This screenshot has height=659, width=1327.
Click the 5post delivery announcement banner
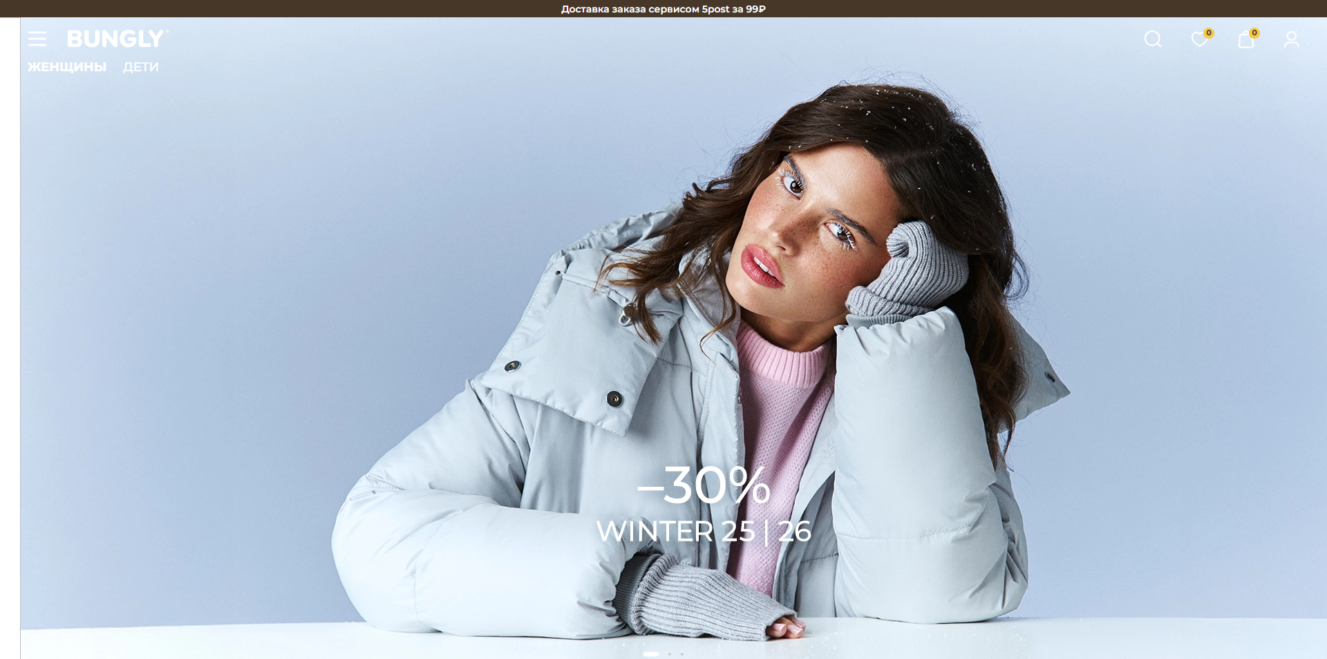[x=663, y=9]
